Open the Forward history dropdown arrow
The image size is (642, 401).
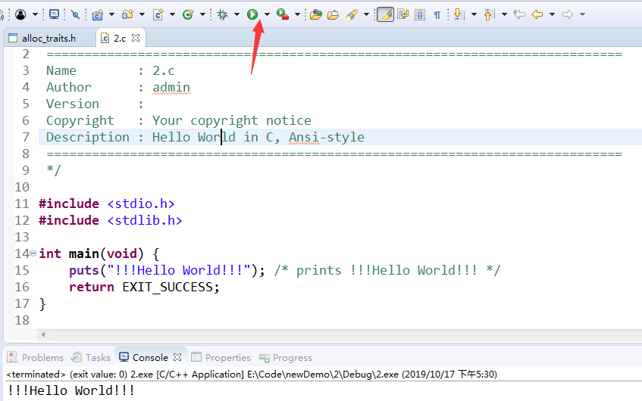click(582, 14)
